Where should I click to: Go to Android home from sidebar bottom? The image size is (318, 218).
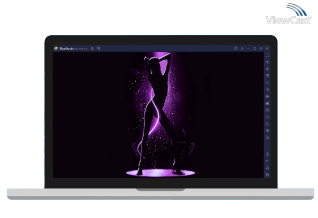[267, 168]
